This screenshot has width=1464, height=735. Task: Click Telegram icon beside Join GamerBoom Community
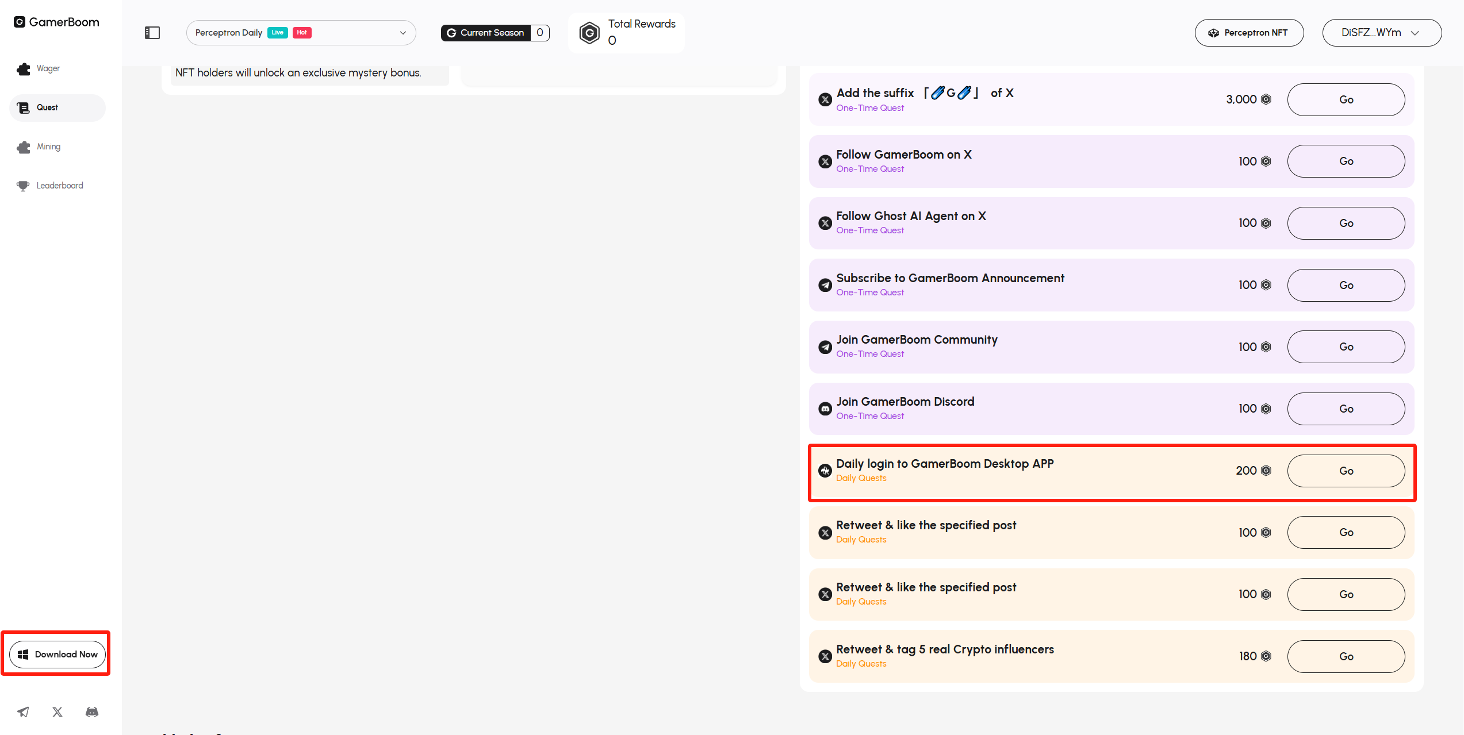[825, 347]
